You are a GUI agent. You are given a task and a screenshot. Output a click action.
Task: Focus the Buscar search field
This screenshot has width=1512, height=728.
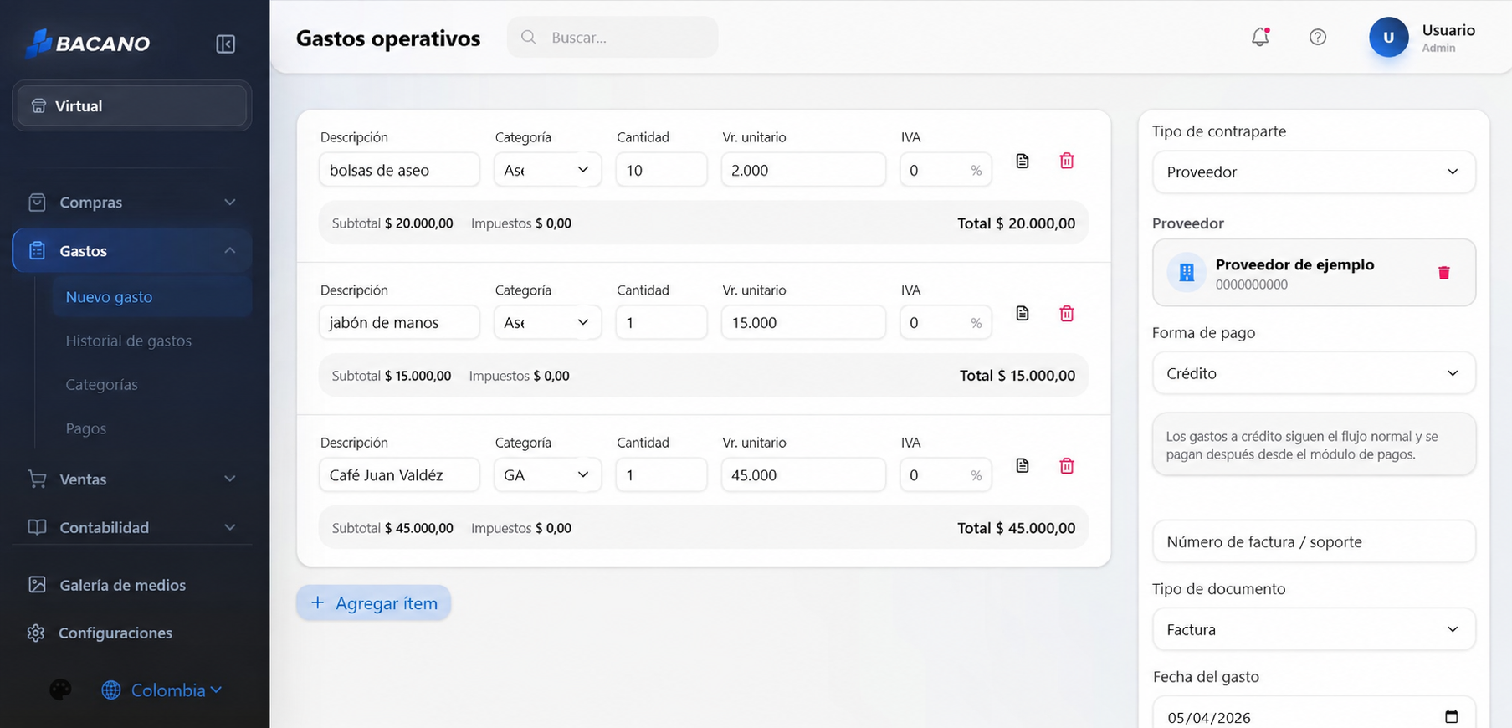click(612, 38)
